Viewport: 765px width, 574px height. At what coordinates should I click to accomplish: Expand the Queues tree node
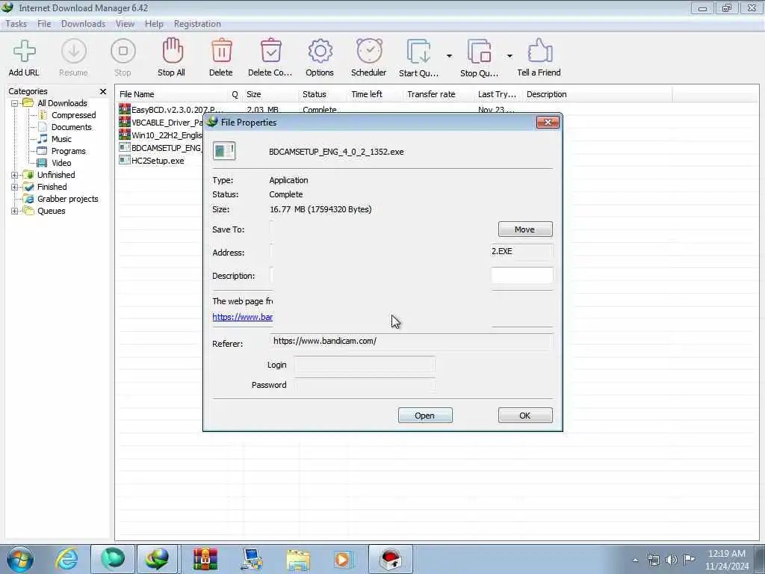click(x=15, y=212)
